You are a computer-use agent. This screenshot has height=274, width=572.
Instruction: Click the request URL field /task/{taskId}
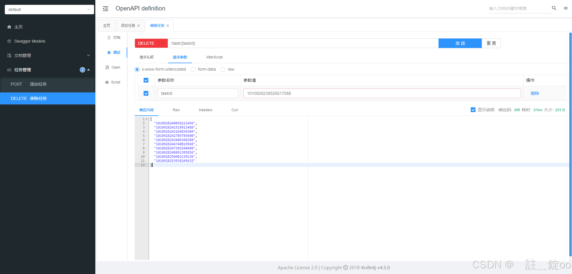pyautogui.click(x=303, y=43)
